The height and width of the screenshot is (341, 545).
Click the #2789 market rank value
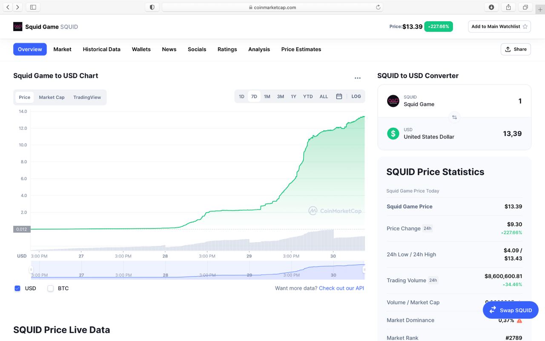tap(513, 338)
